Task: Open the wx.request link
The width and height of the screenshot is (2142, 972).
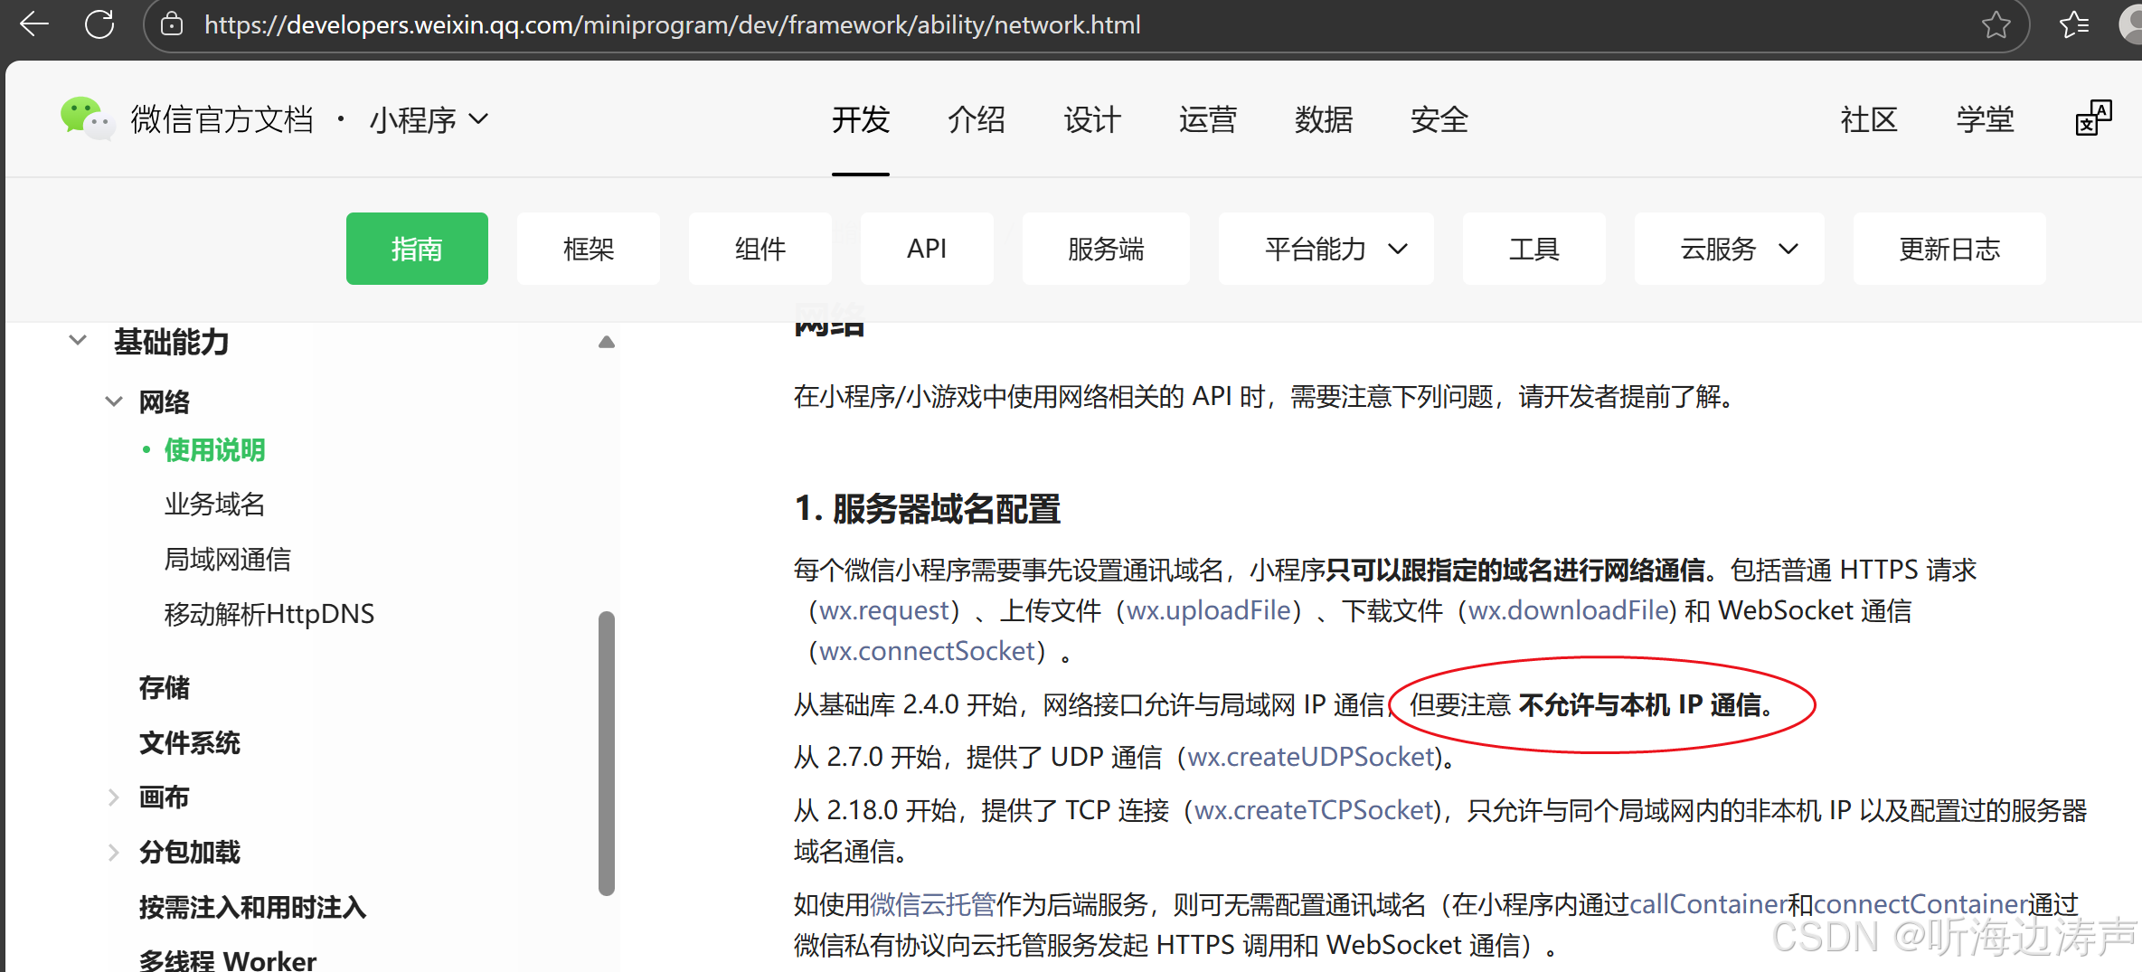Action: tap(885, 610)
